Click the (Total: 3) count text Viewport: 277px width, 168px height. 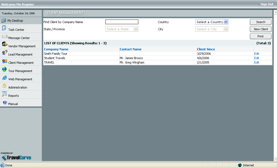click(264, 43)
